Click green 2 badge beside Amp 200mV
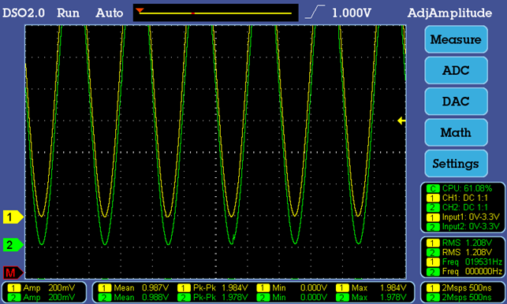The height and width of the screenshot is (304, 507). point(13,297)
